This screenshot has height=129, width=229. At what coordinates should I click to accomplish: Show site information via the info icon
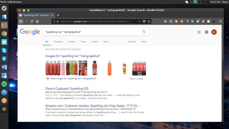tap(54, 21)
